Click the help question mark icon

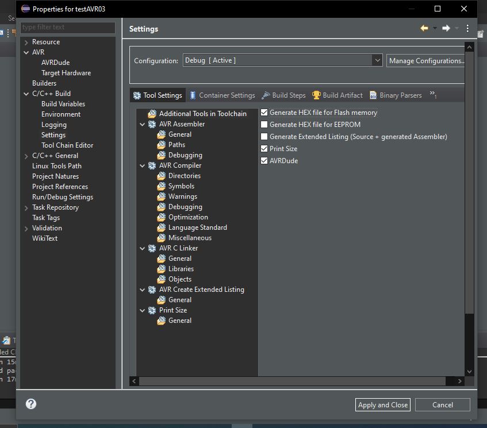pos(30,404)
